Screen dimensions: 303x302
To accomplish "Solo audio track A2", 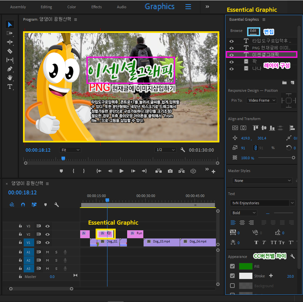I will (x=56, y=261).
